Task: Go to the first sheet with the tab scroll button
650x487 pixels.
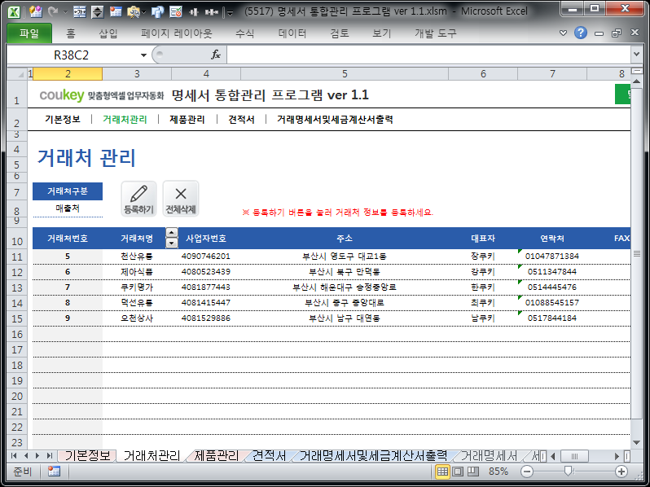Action: 14,456
